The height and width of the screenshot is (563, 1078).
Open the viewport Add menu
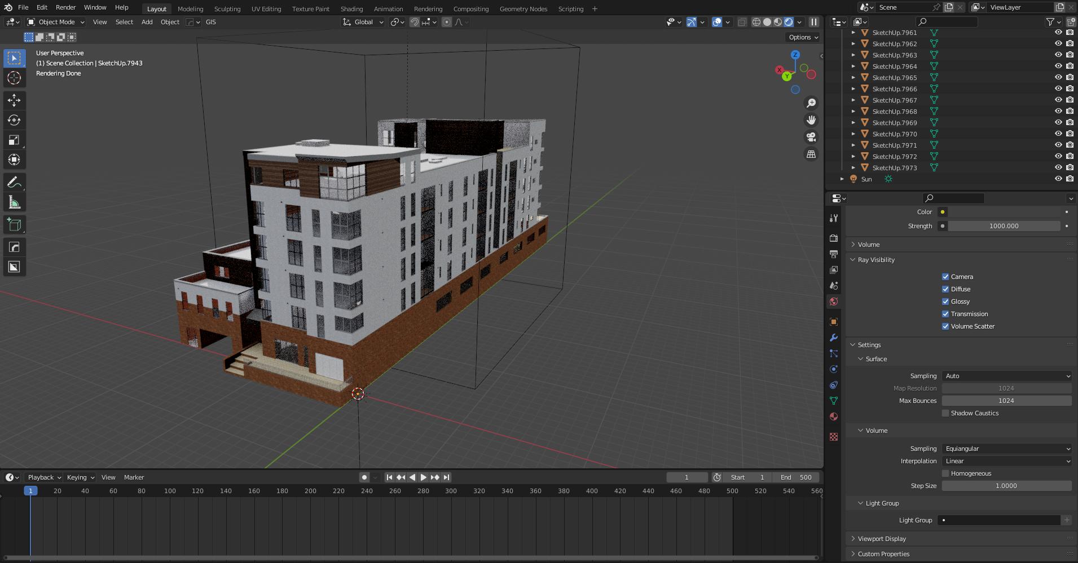(x=147, y=22)
